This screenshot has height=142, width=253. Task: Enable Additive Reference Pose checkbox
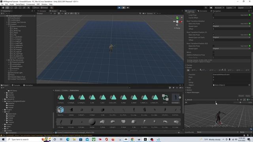click(x=213, y=55)
